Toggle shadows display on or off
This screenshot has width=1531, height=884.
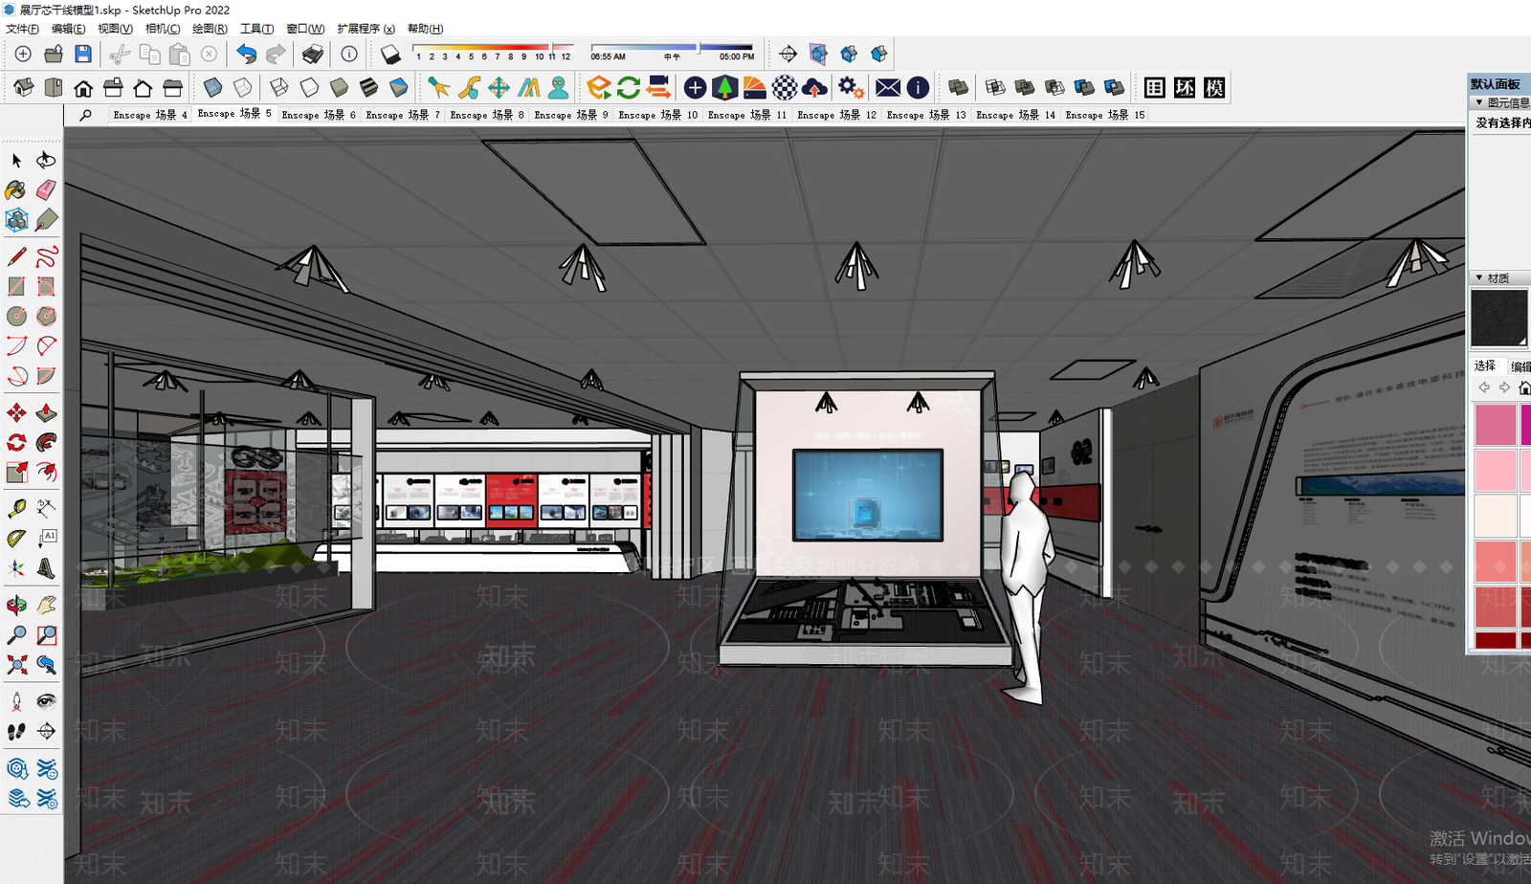click(390, 55)
